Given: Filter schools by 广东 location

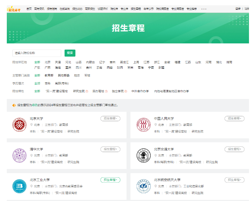Looking at the screenshot, I should pyautogui.click(x=37, y=68).
